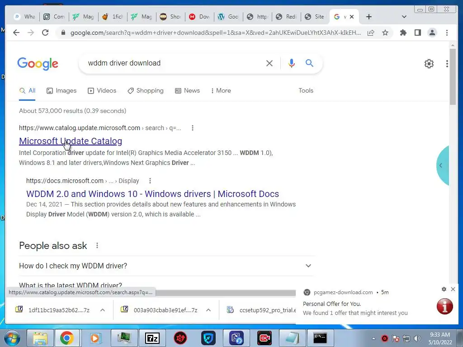Switch to Videos results tab

(102, 90)
